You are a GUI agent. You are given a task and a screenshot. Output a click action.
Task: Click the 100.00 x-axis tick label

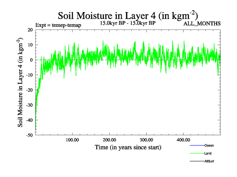pos(72,140)
